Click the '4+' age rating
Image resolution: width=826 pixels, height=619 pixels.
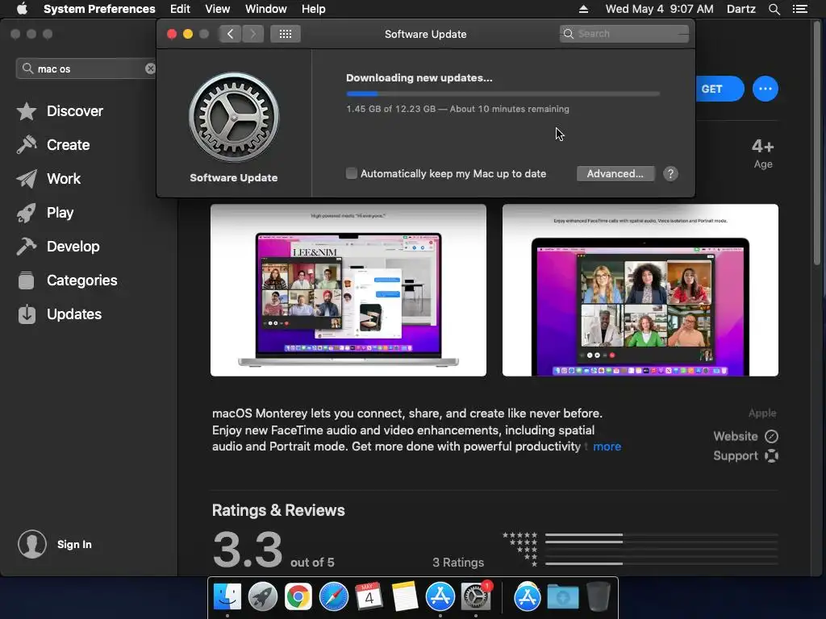763,146
